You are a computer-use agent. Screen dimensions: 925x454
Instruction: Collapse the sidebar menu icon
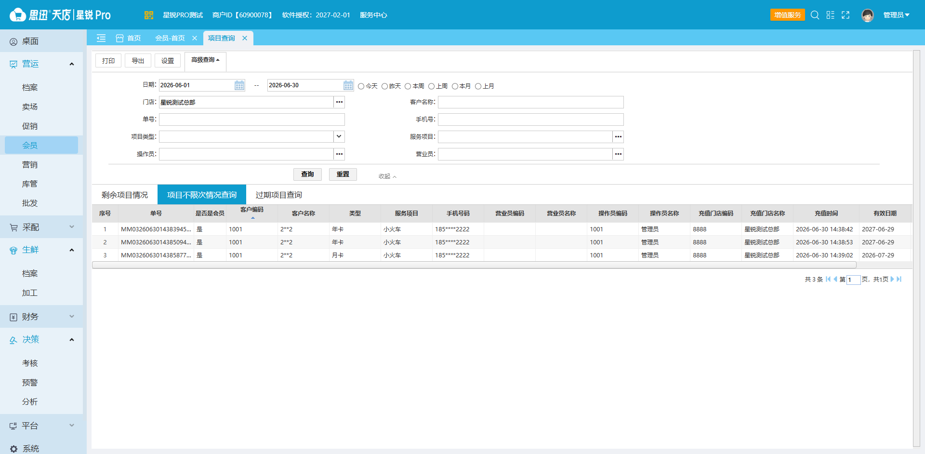[x=101, y=38]
